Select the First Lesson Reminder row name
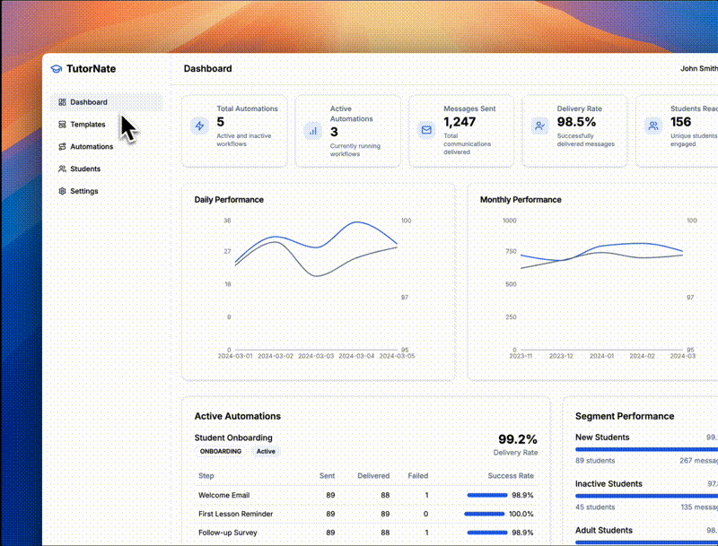The image size is (718, 546). click(235, 514)
